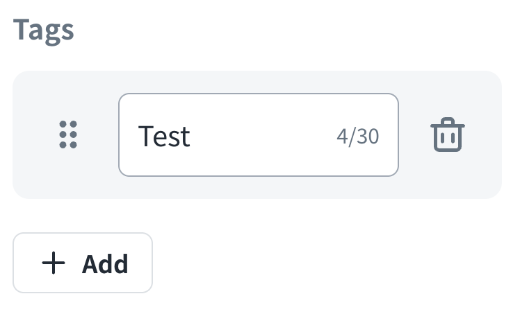The image size is (520, 312).
Task: Add a new tag with the Add button
Action: click(83, 263)
